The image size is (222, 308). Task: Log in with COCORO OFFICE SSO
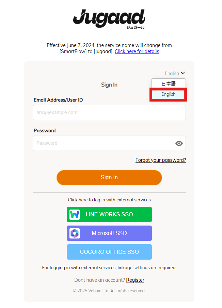(109, 252)
